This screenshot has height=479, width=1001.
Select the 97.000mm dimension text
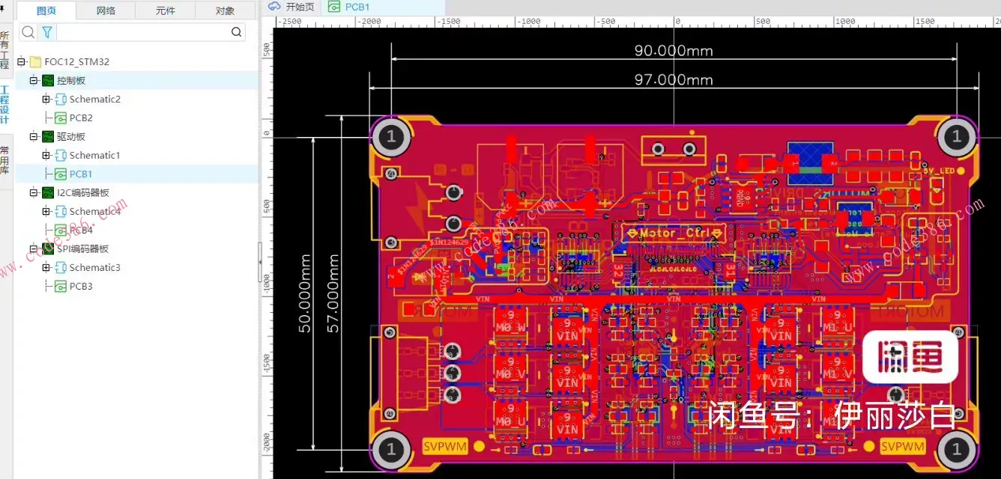coord(674,80)
